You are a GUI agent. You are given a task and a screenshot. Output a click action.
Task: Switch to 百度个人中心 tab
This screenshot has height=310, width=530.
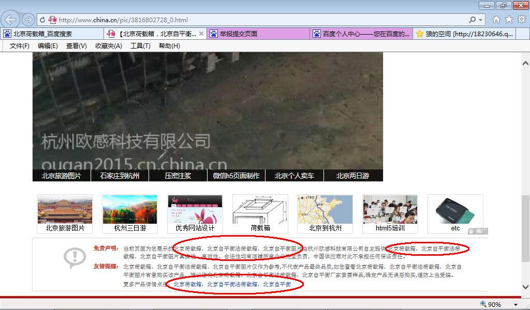361,34
